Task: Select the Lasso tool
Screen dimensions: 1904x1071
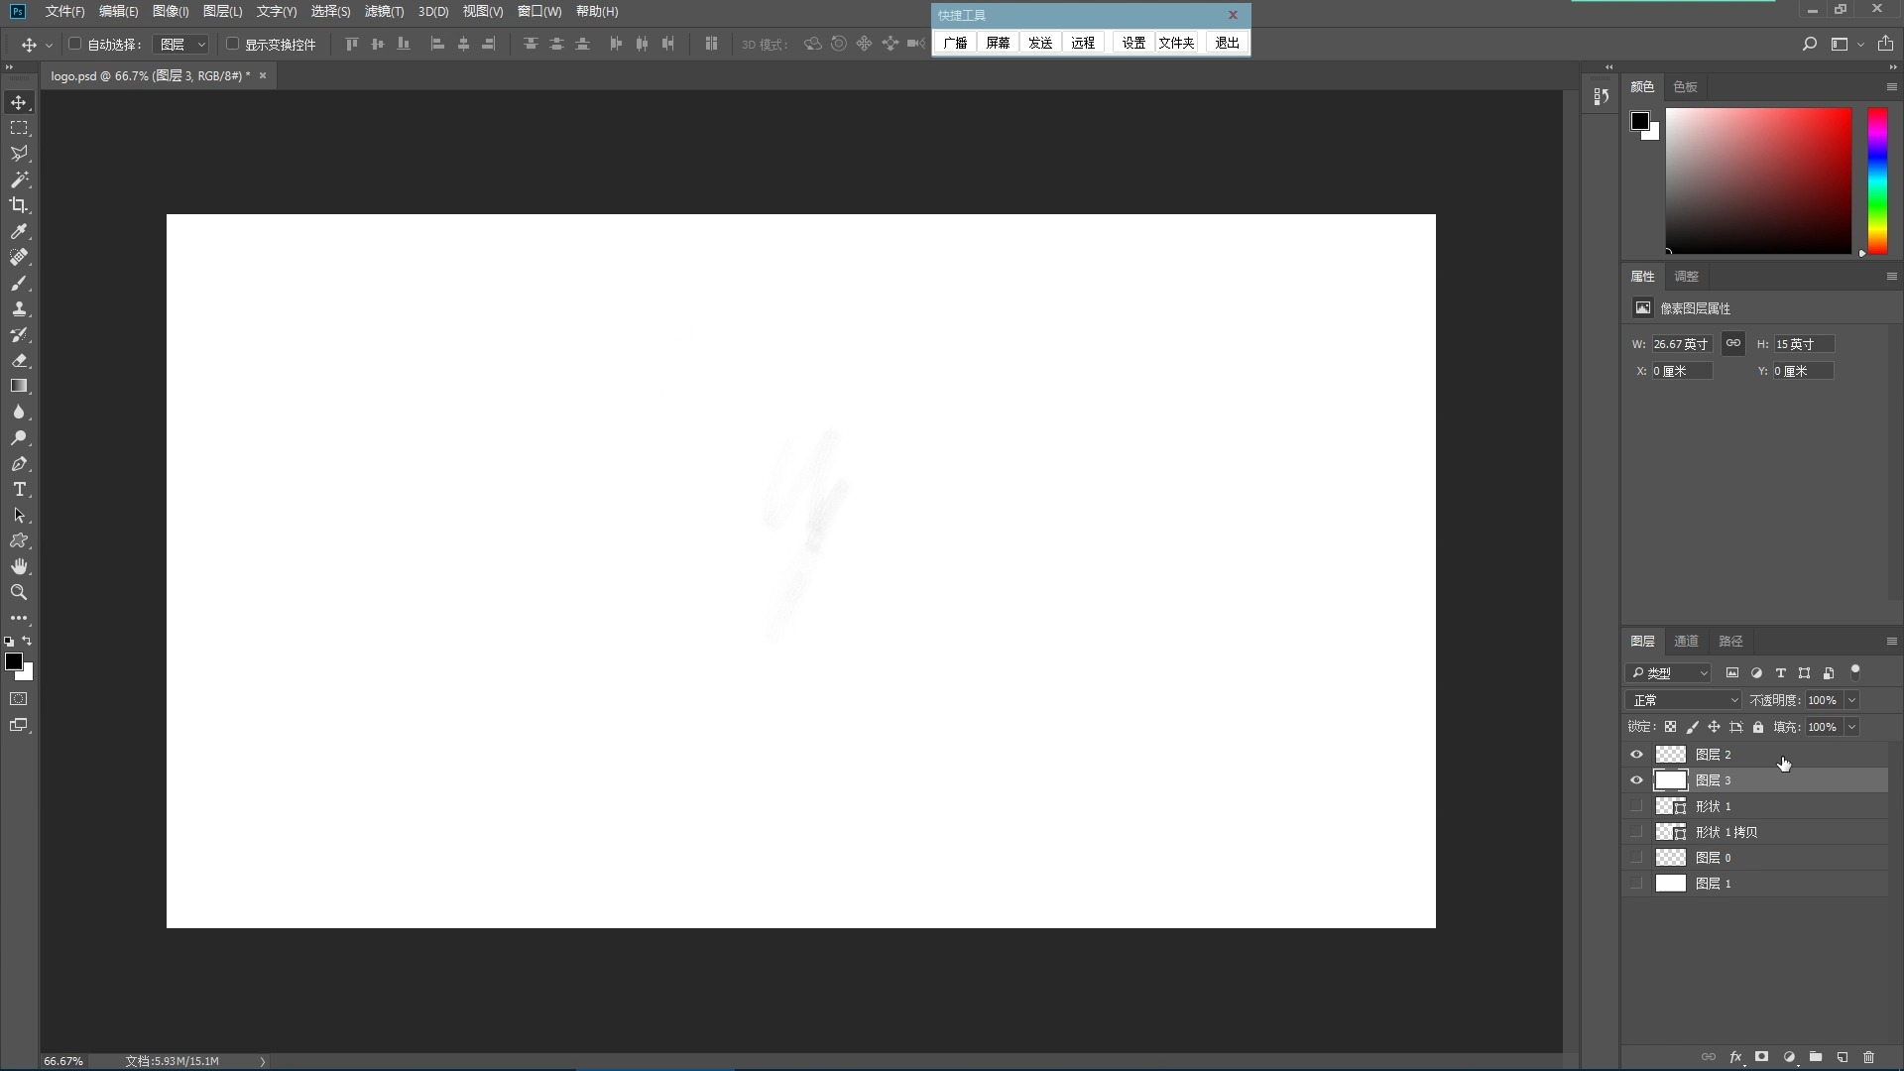Action: [19, 154]
